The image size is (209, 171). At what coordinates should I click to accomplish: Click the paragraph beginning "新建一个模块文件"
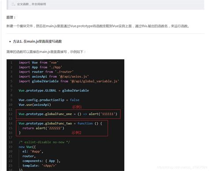[x=98, y=26]
